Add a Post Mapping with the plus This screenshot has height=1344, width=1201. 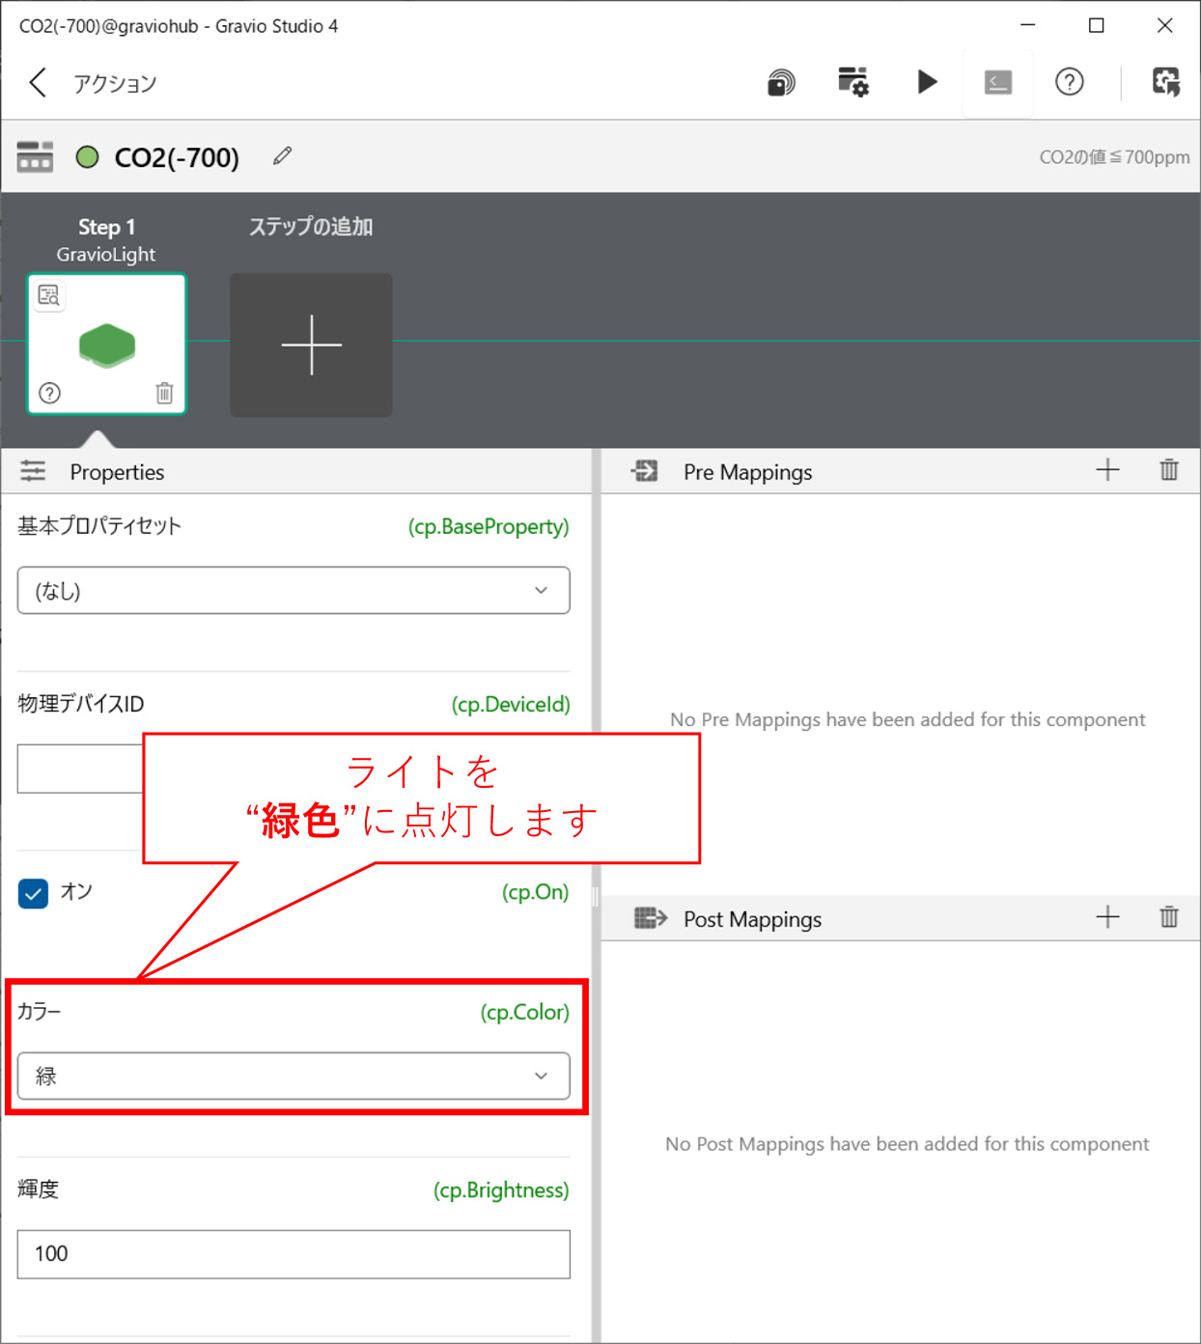[x=1108, y=917]
